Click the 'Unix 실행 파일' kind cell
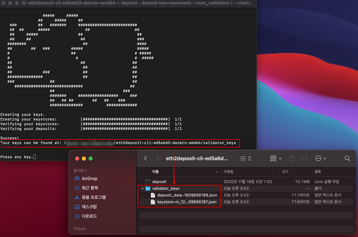Screen dimensions: 358x237 point(327,182)
